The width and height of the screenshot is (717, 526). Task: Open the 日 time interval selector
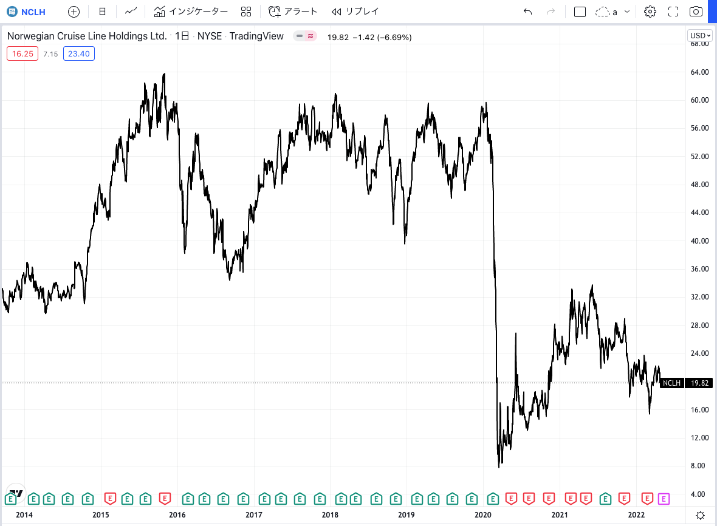coord(102,12)
